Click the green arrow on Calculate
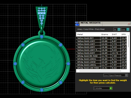Screen dimensions: 131x98 [111, 88]
